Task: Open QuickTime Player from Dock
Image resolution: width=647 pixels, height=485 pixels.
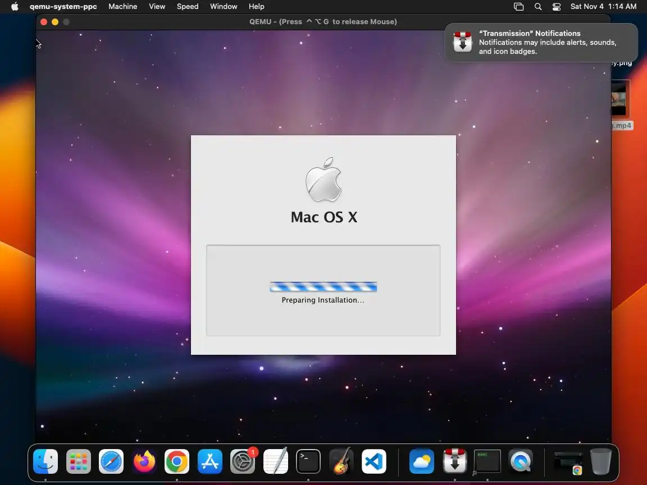Action: [520, 461]
